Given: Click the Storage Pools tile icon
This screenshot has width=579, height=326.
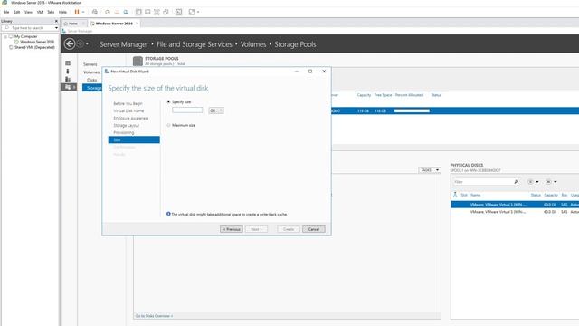Looking at the screenshot, I should (x=138, y=61).
